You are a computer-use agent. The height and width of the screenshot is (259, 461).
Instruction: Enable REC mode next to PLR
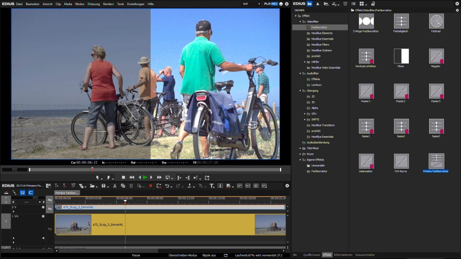point(276,4)
